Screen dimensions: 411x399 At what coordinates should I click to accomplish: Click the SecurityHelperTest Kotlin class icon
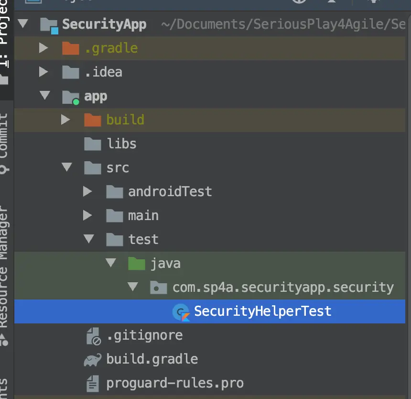pos(181,312)
